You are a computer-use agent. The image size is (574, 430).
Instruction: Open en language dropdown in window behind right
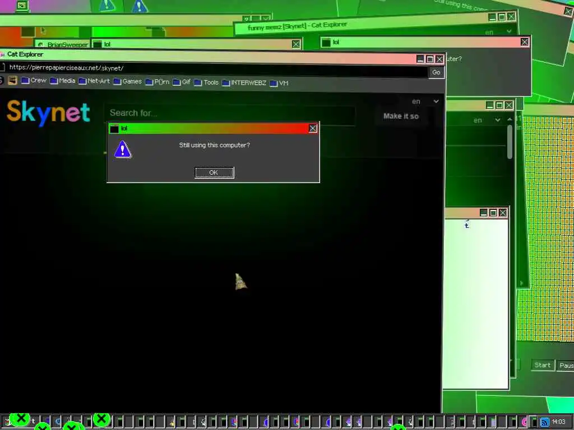(x=487, y=120)
